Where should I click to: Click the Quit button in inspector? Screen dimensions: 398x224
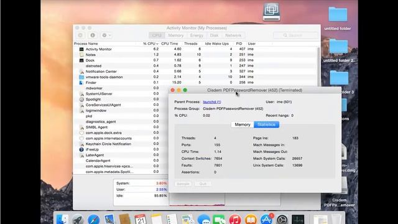pos(203,184)
